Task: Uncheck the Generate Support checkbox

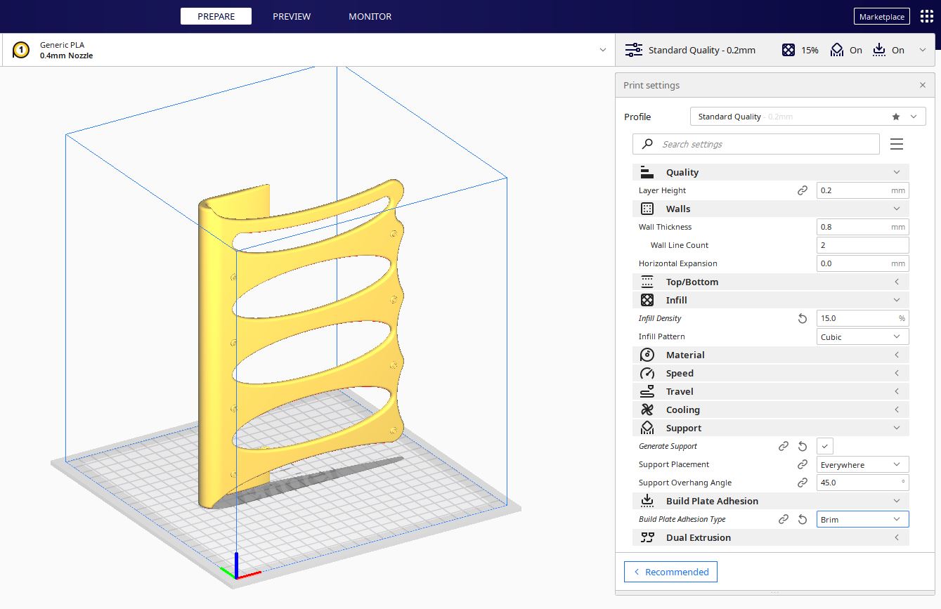Action: 825,446
